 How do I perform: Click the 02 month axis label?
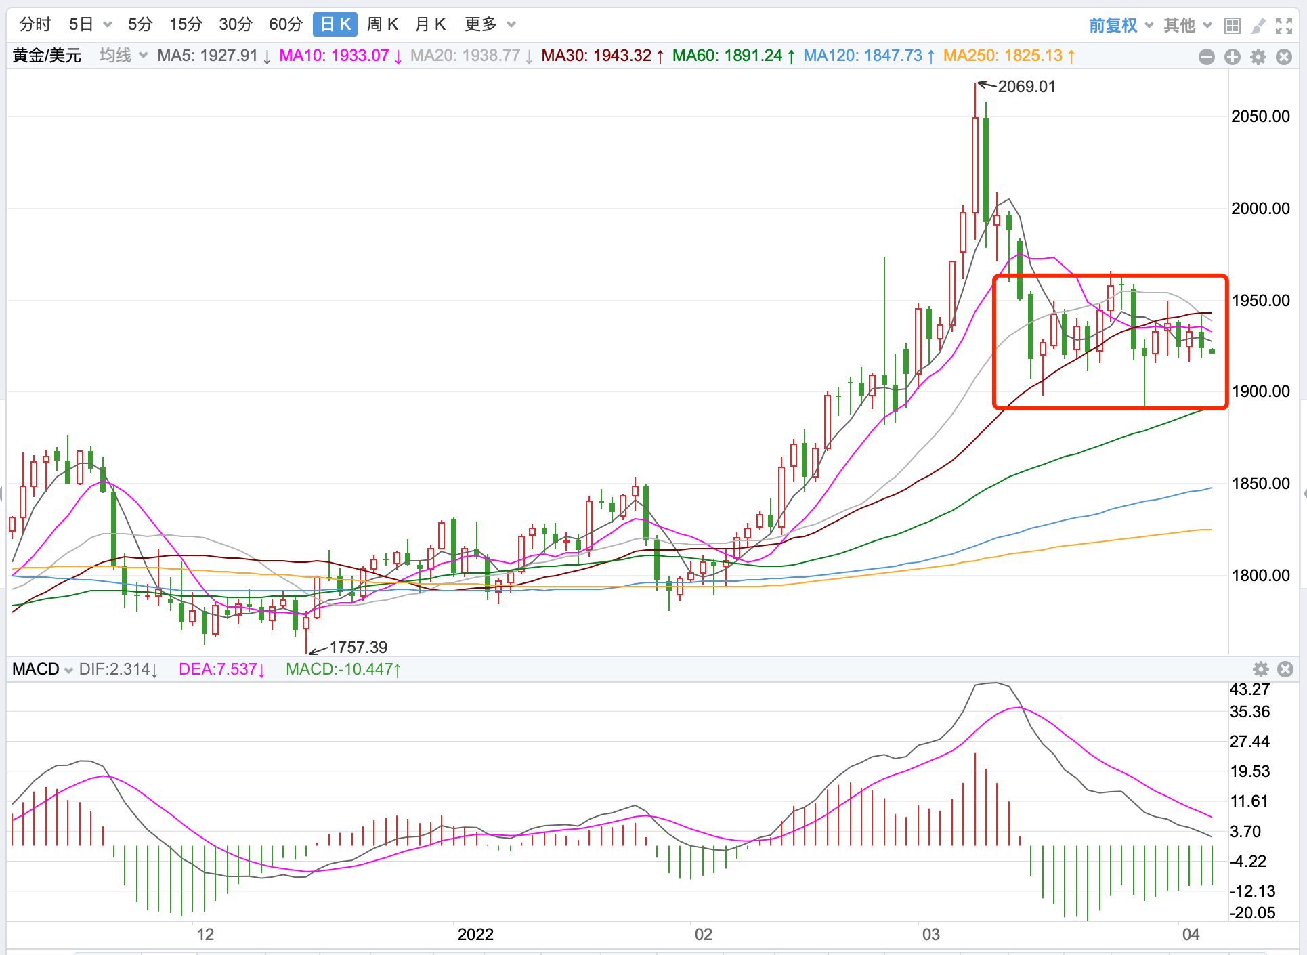[x=704, y=935]
